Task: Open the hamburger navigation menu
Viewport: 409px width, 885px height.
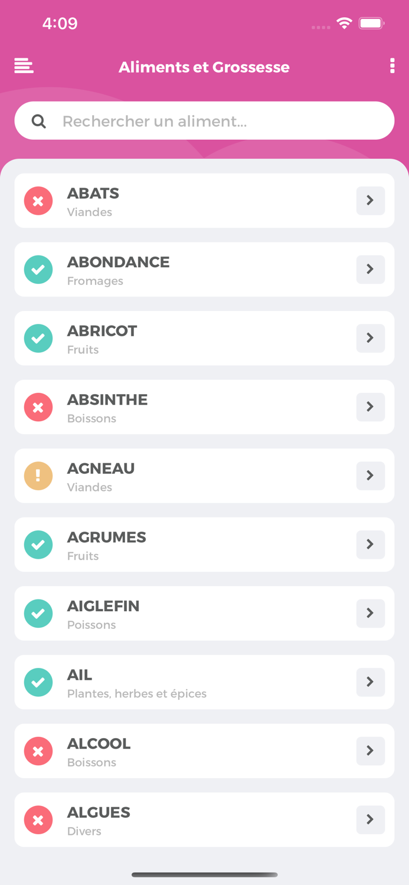Action: coord(23,66)
